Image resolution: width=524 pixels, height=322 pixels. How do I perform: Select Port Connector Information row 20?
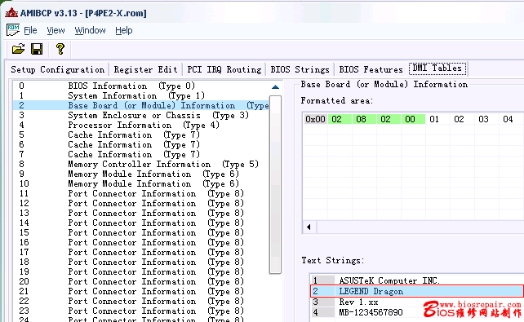click(x=140, y=281)
